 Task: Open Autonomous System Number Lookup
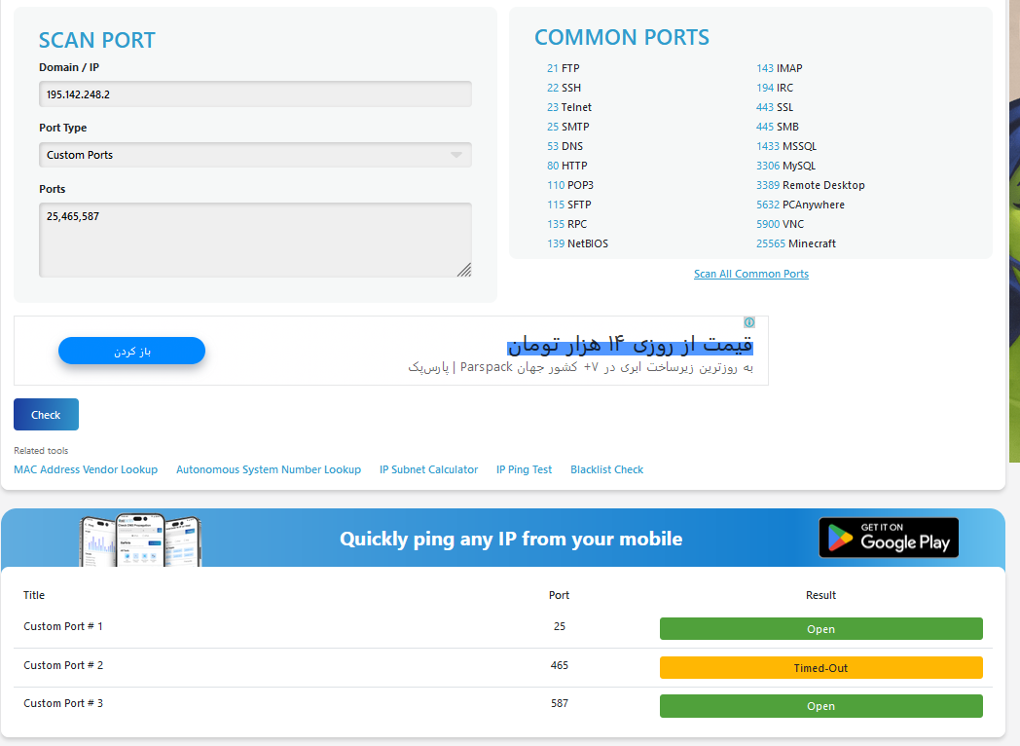coord(268,469)
